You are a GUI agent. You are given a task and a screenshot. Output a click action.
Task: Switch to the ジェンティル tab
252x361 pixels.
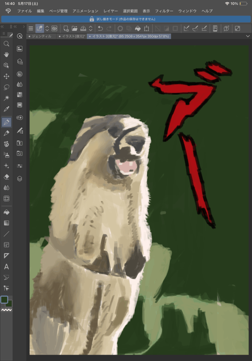(x=41, y=36)
